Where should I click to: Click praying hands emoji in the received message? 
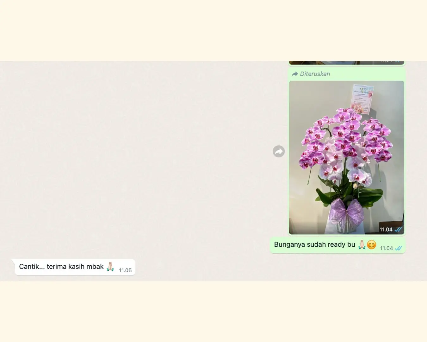click(x=110, y=267)
